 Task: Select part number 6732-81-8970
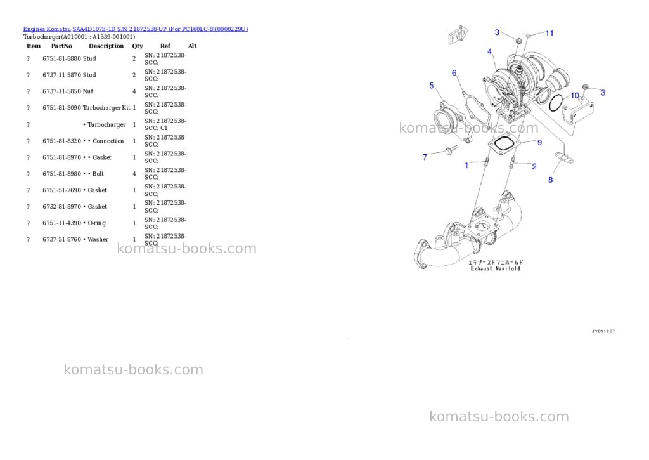pos(61,207)
